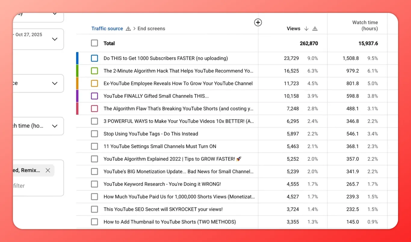Open video '3 POWERFUL WAYS to Make Your YouTube Videos'

tap(179, 121)
